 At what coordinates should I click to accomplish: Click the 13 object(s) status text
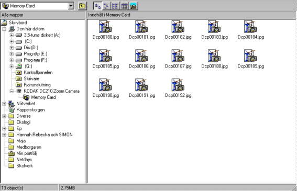pyautogui.click(x=12, y=188)
